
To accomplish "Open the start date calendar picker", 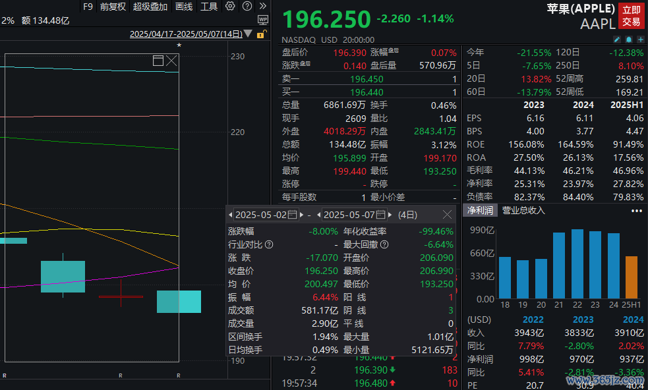I will [x=292, y=215].
